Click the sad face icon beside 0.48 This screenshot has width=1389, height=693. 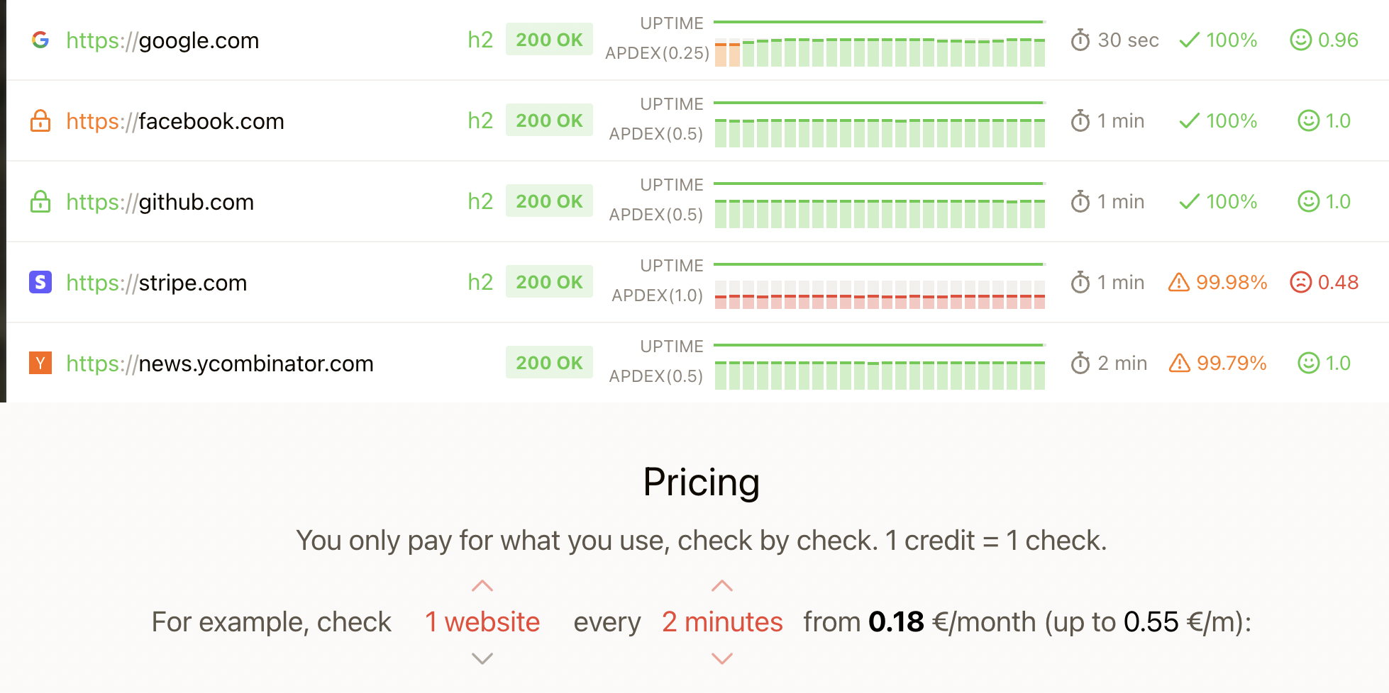tap(1300, 282)
